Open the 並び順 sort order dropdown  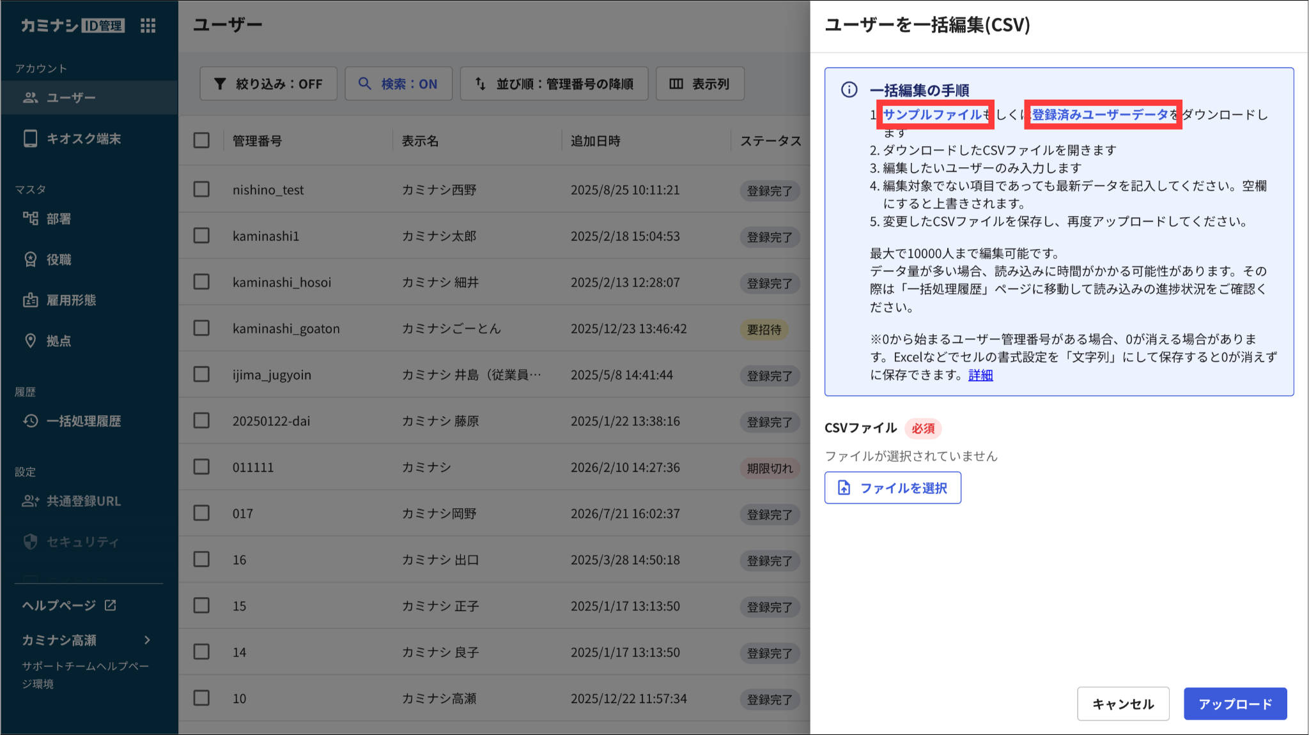coord(554,84)
